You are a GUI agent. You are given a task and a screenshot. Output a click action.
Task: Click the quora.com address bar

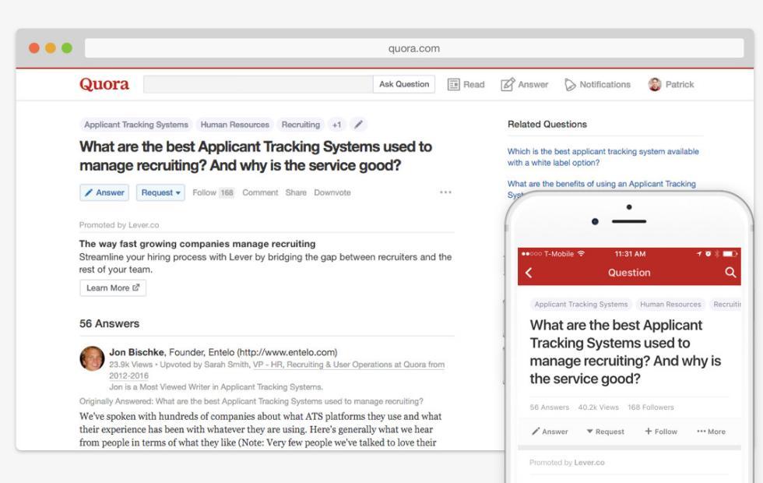point(414,48)
